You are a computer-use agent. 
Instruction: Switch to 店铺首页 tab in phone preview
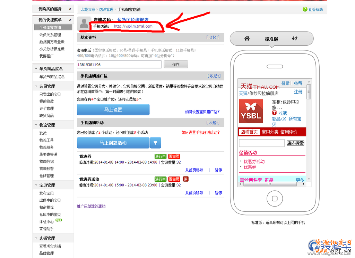point(249,132)
